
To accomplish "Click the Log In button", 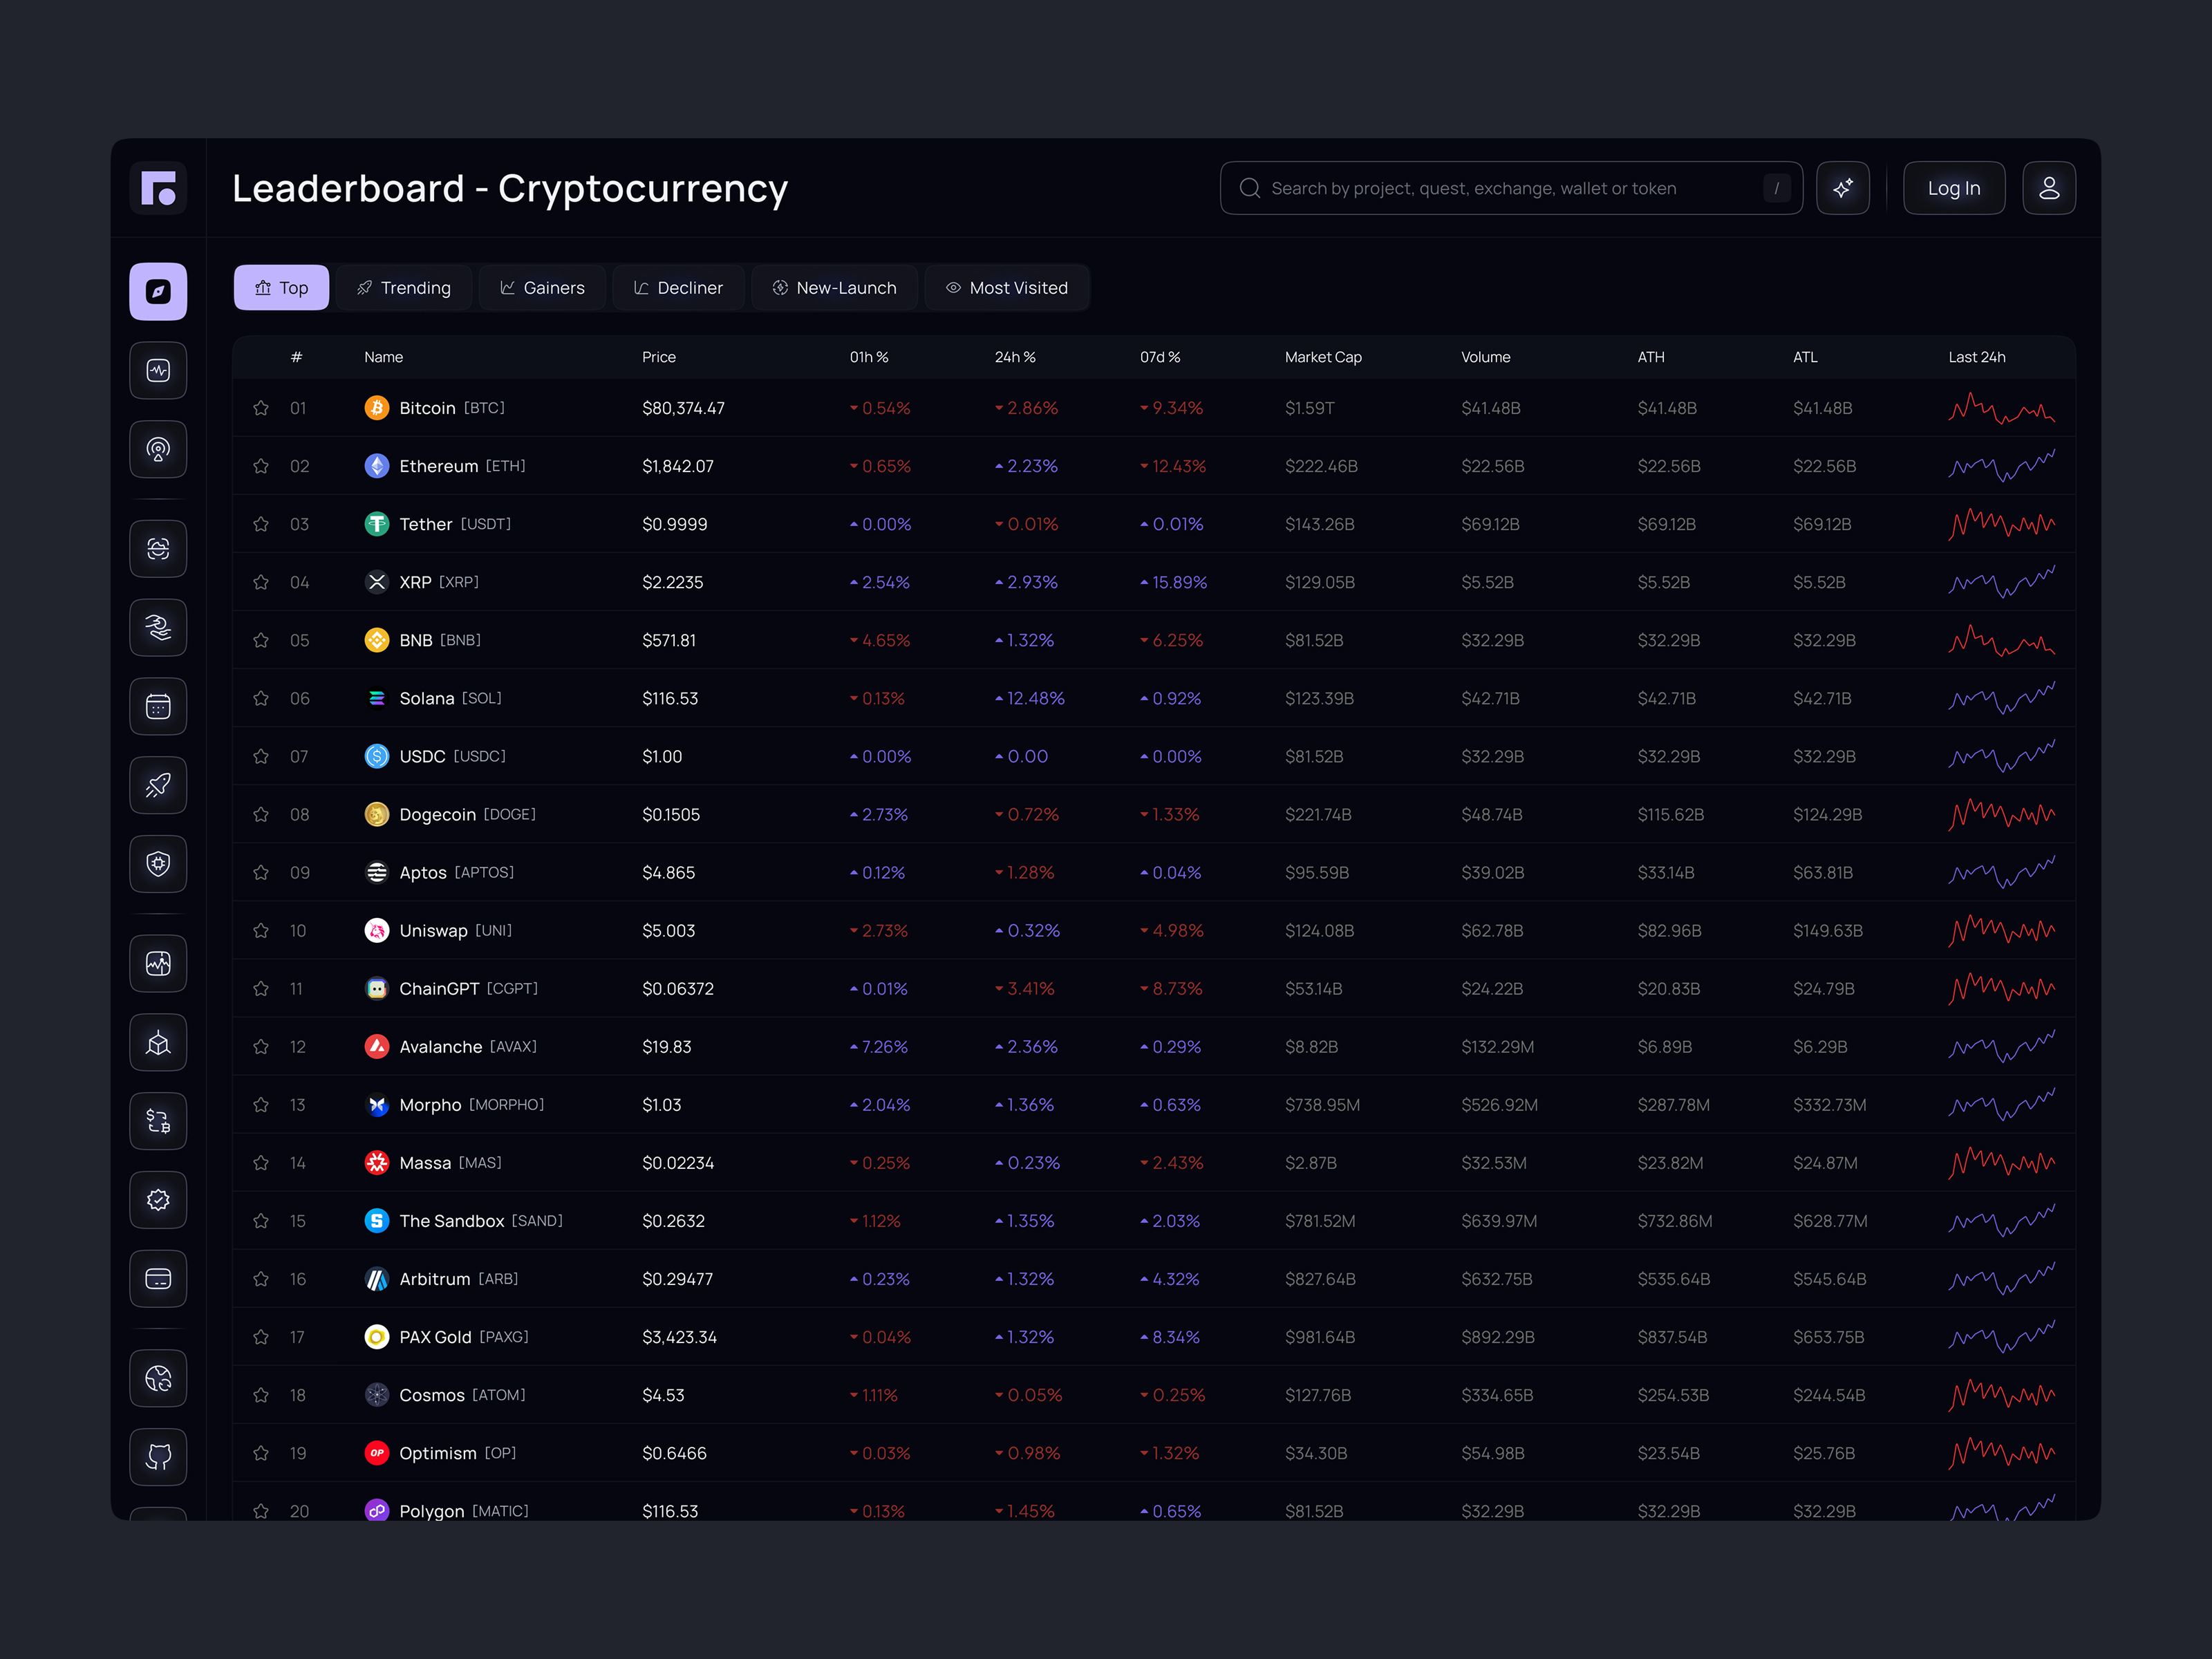I will click(x=1954, y=188).
